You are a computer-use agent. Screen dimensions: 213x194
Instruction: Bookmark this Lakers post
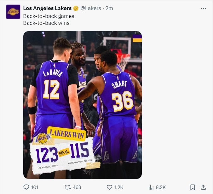coord(193,187)
